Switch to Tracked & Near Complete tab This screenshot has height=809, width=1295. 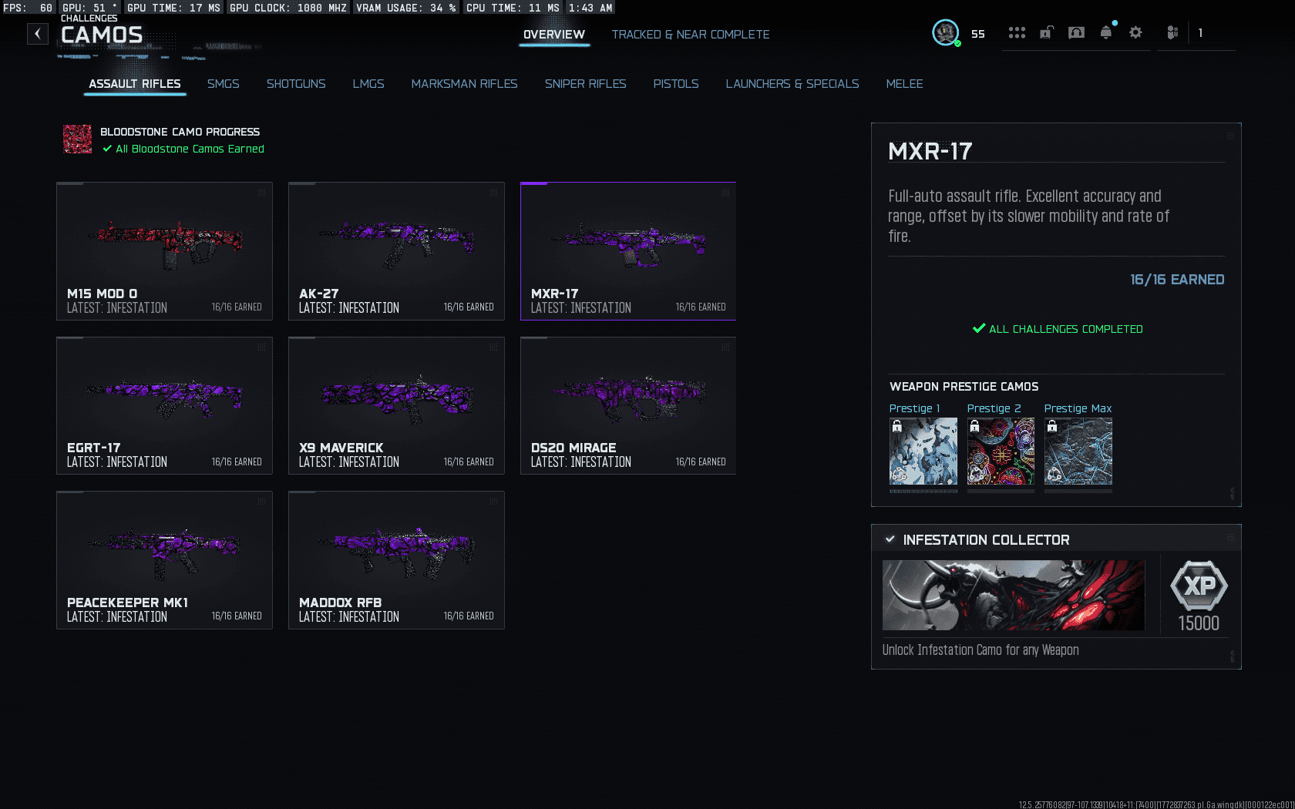690,35
